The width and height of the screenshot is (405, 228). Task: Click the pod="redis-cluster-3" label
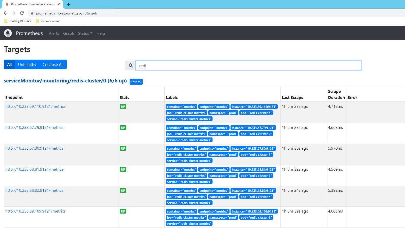point(256,155)
